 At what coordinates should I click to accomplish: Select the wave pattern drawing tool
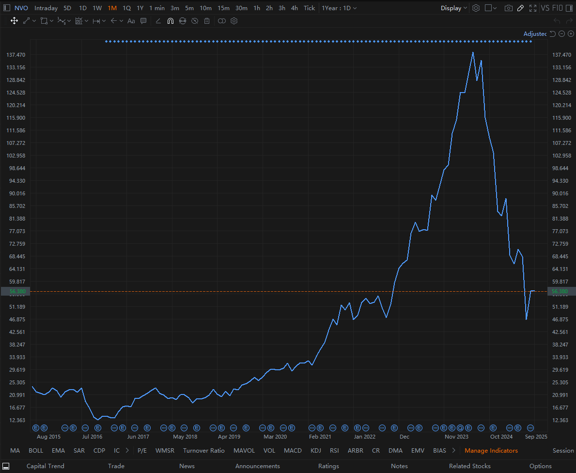pyautogui.click(x=62, y=21)
